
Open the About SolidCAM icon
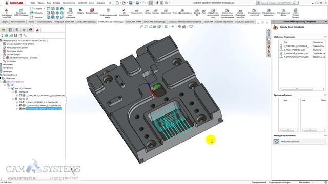(6, 10)
